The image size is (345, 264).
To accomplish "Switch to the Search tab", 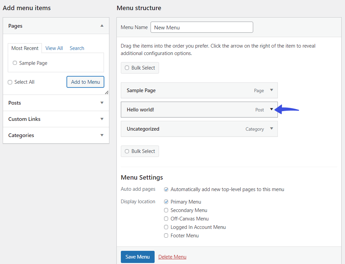I will click(x=77, y=48).
